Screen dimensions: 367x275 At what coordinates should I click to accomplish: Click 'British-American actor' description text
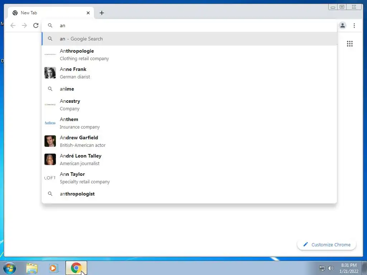coord(83,145)
